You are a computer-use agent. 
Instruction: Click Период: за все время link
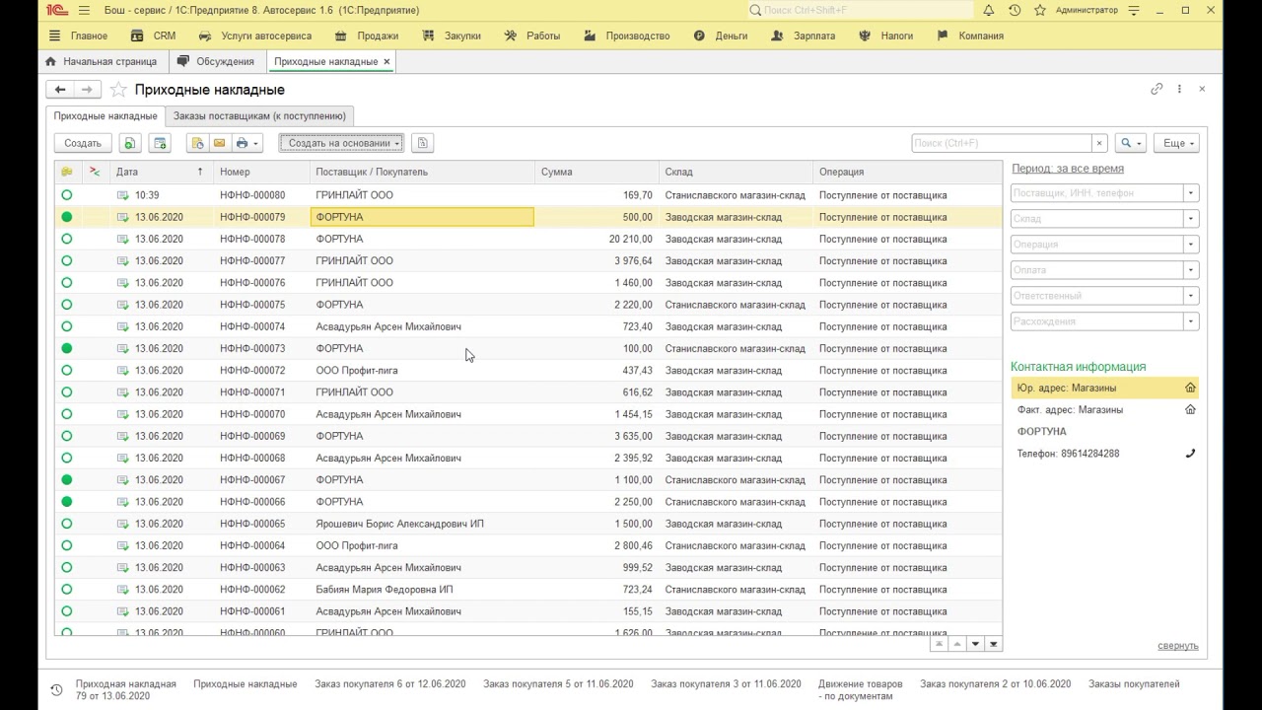(1068, 169)
